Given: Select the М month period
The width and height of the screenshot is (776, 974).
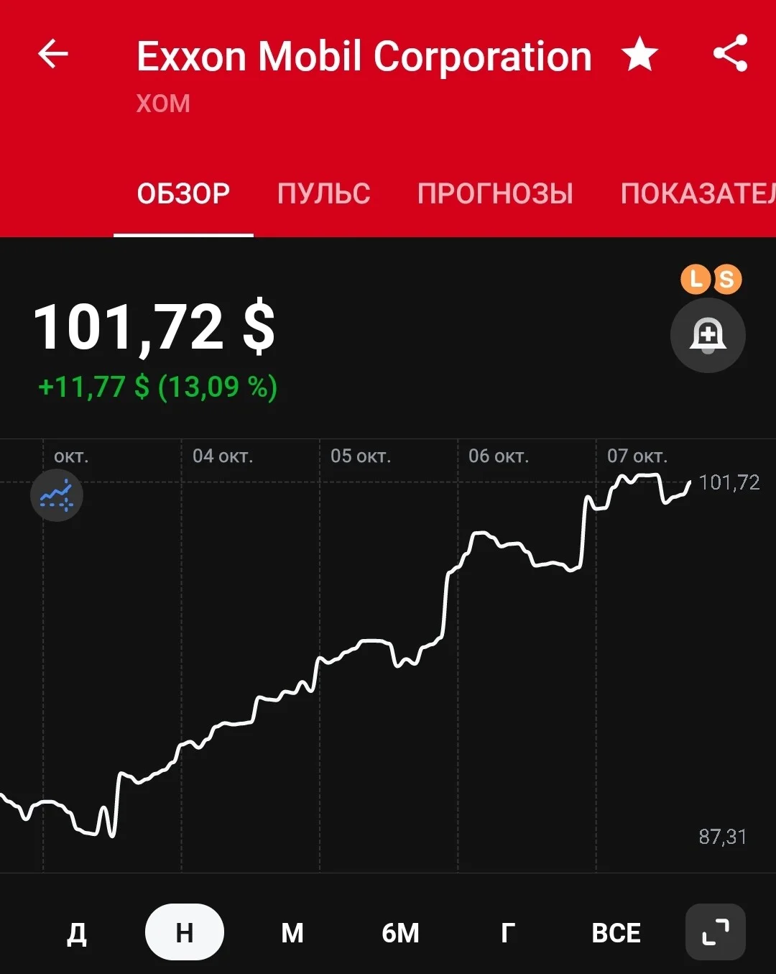Looking at the screenshot, I should (x=292, y=932).
